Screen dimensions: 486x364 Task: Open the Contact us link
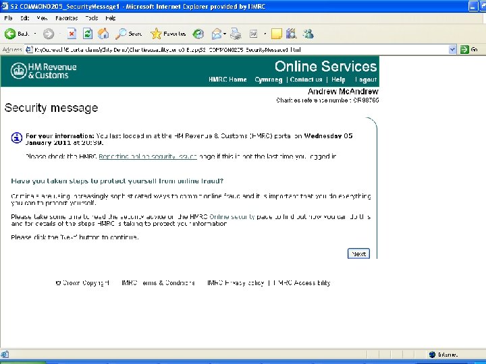[x=306, y=80]
